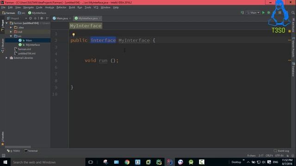Click the run method name in editor
Viewport: 296px width, 166px height.
103,60
